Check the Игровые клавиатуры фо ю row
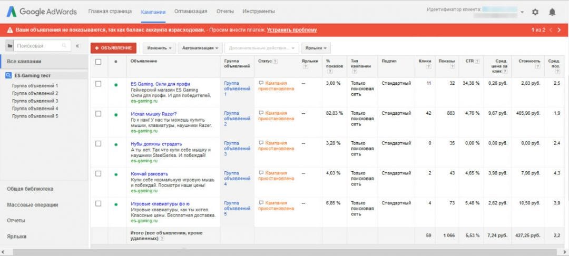The height and width of the screenshot is (256, 569). pos(99,203)
